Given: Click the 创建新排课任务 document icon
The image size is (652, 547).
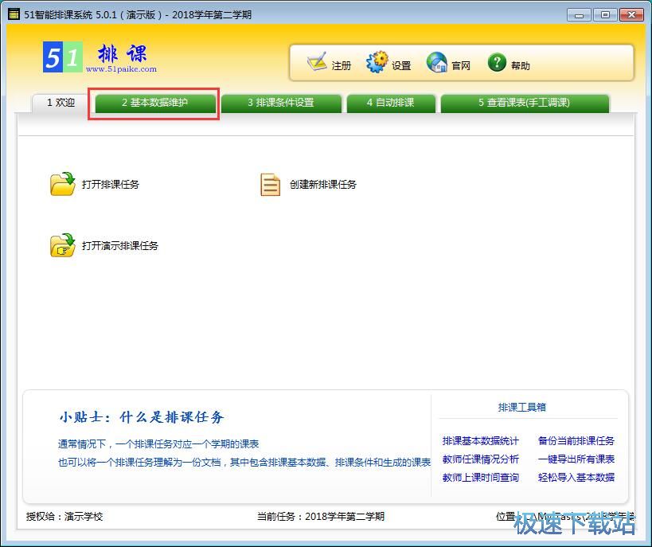Looking at the screenshot, I should [271, 184].
